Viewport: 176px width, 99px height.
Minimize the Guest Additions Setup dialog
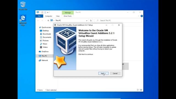click(x=106, y=25)
